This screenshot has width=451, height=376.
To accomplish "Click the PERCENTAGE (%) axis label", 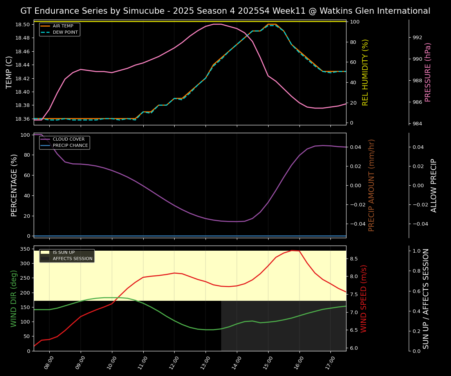I will click(14, 185).
